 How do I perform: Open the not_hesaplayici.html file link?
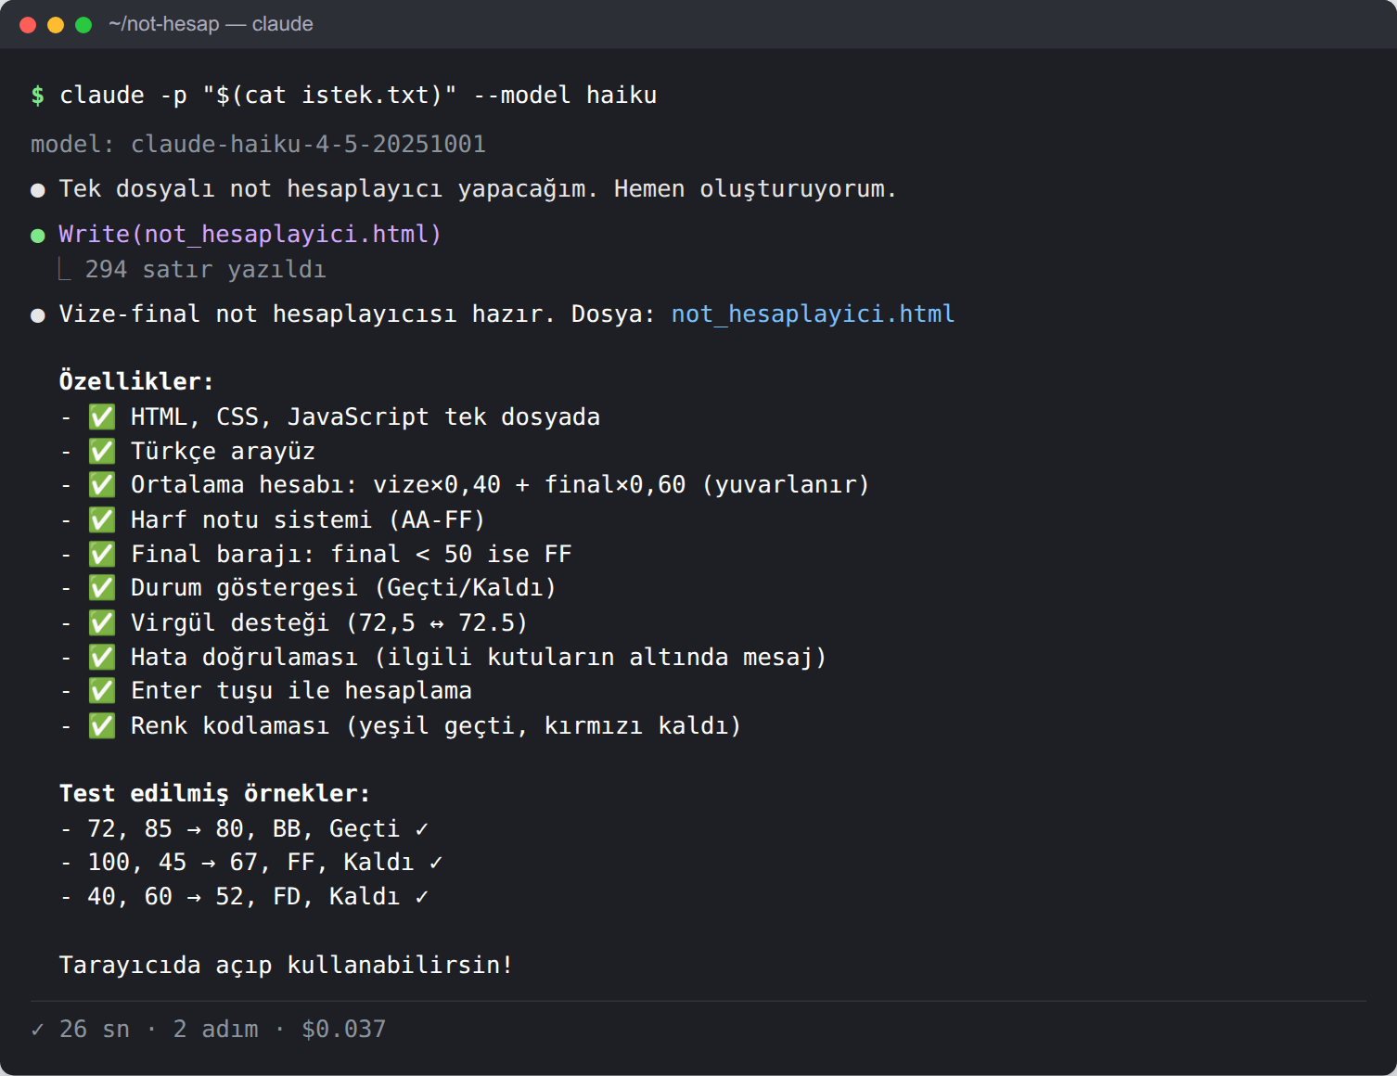[x=813, y=314]
